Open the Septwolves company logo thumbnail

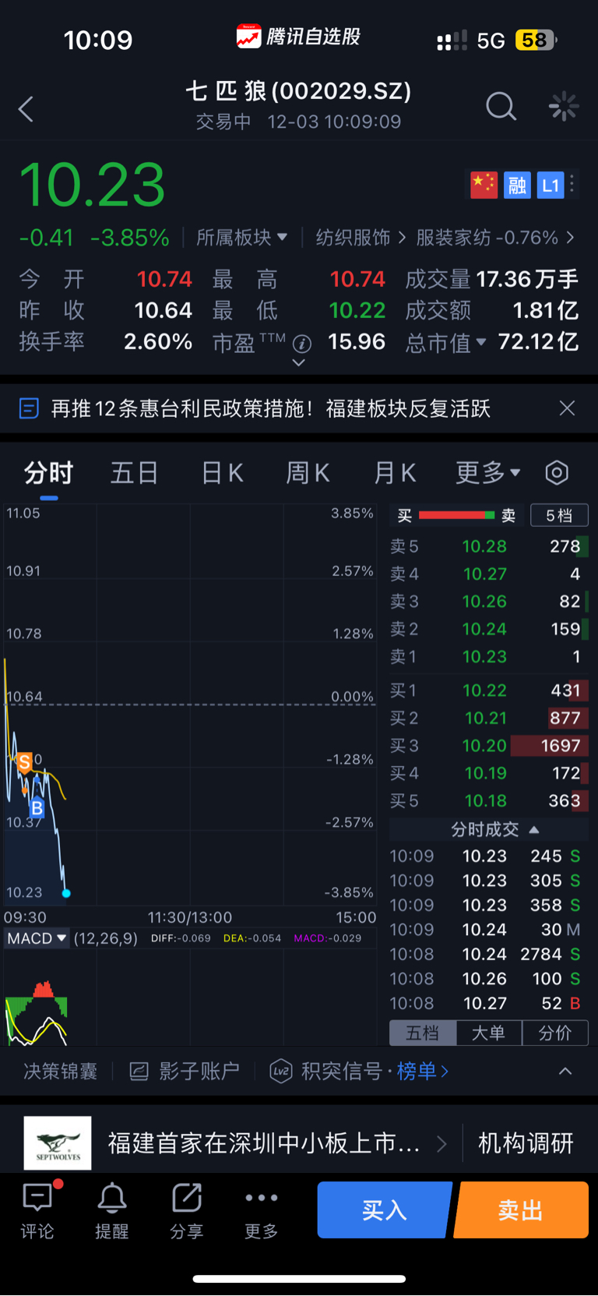coord(58,1143)
